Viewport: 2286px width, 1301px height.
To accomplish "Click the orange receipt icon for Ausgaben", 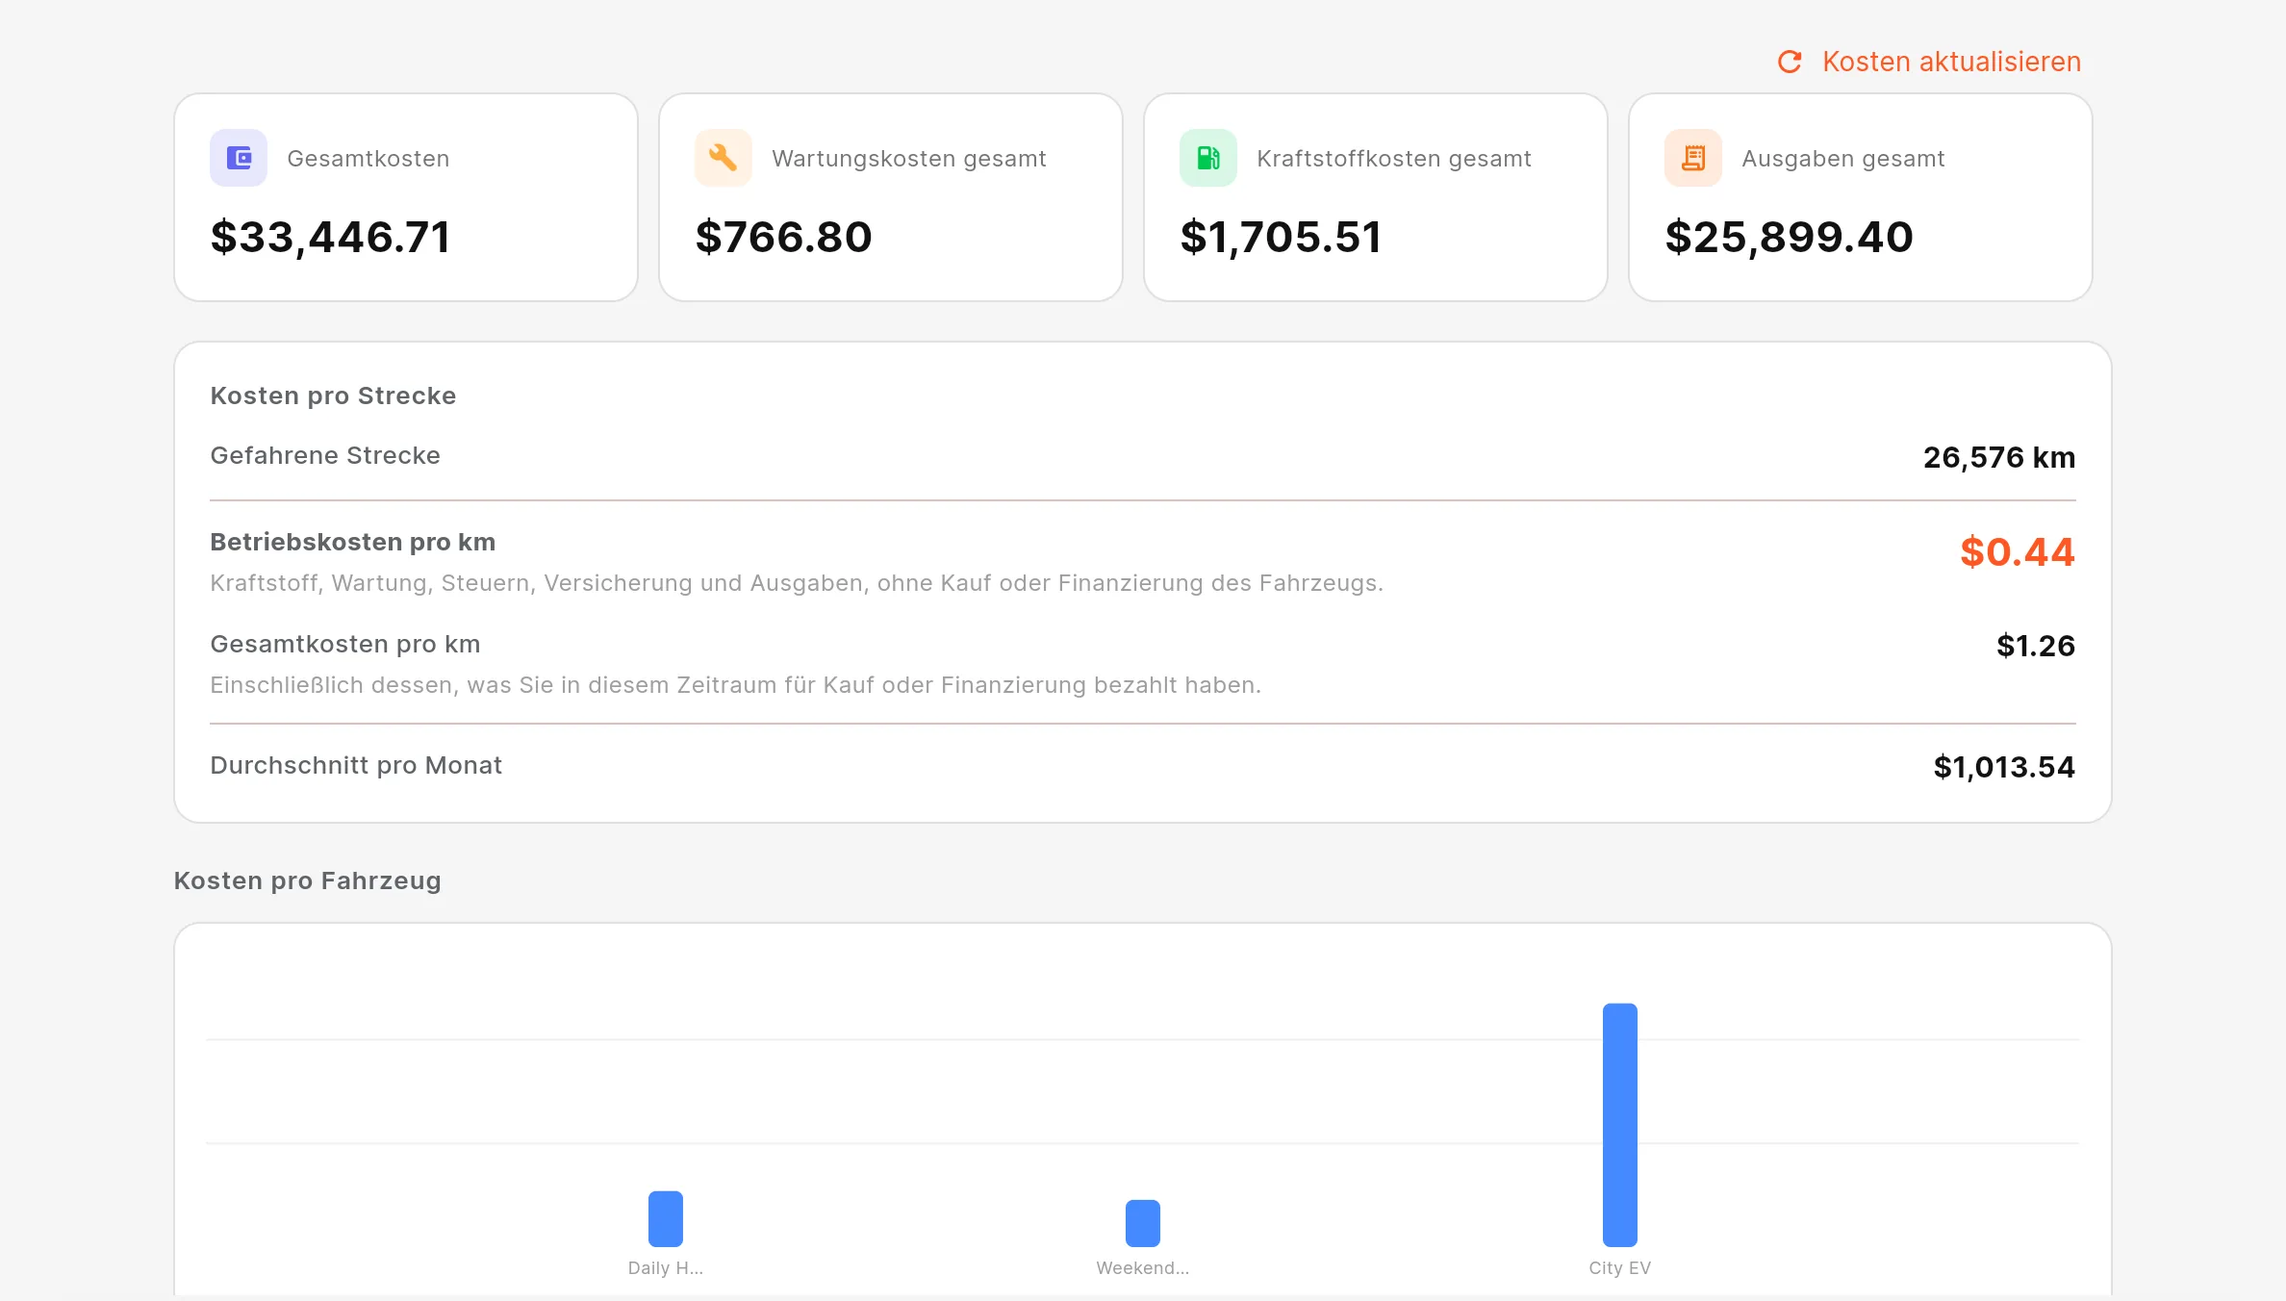I will coord(1693,158).
